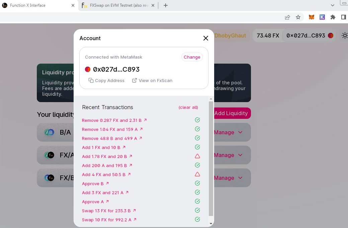348x228 pixels.
Task: Open the purple K browser extension
Action: pyautogui.click(x=322, y=17)
